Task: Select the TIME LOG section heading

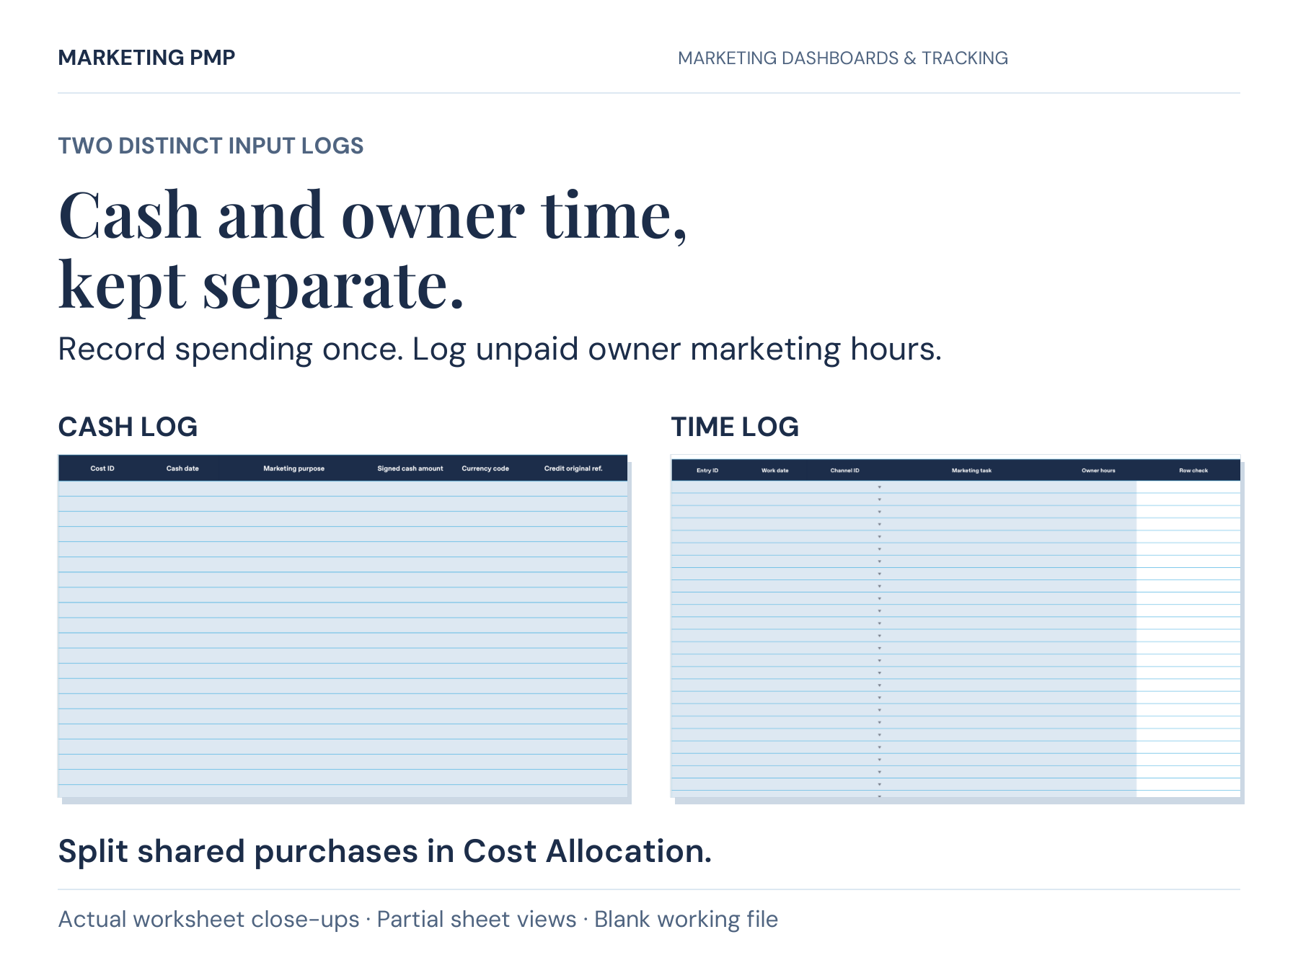Action: click(735, 427)
